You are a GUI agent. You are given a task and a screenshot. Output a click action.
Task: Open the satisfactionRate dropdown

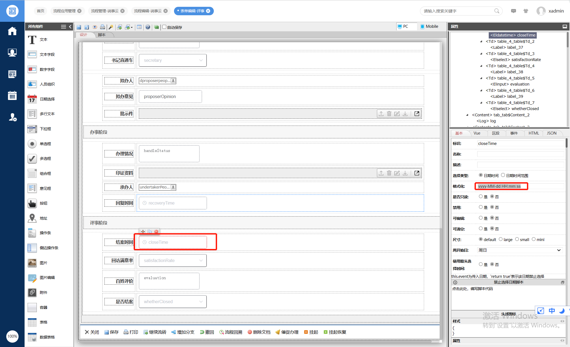point(173,261)
